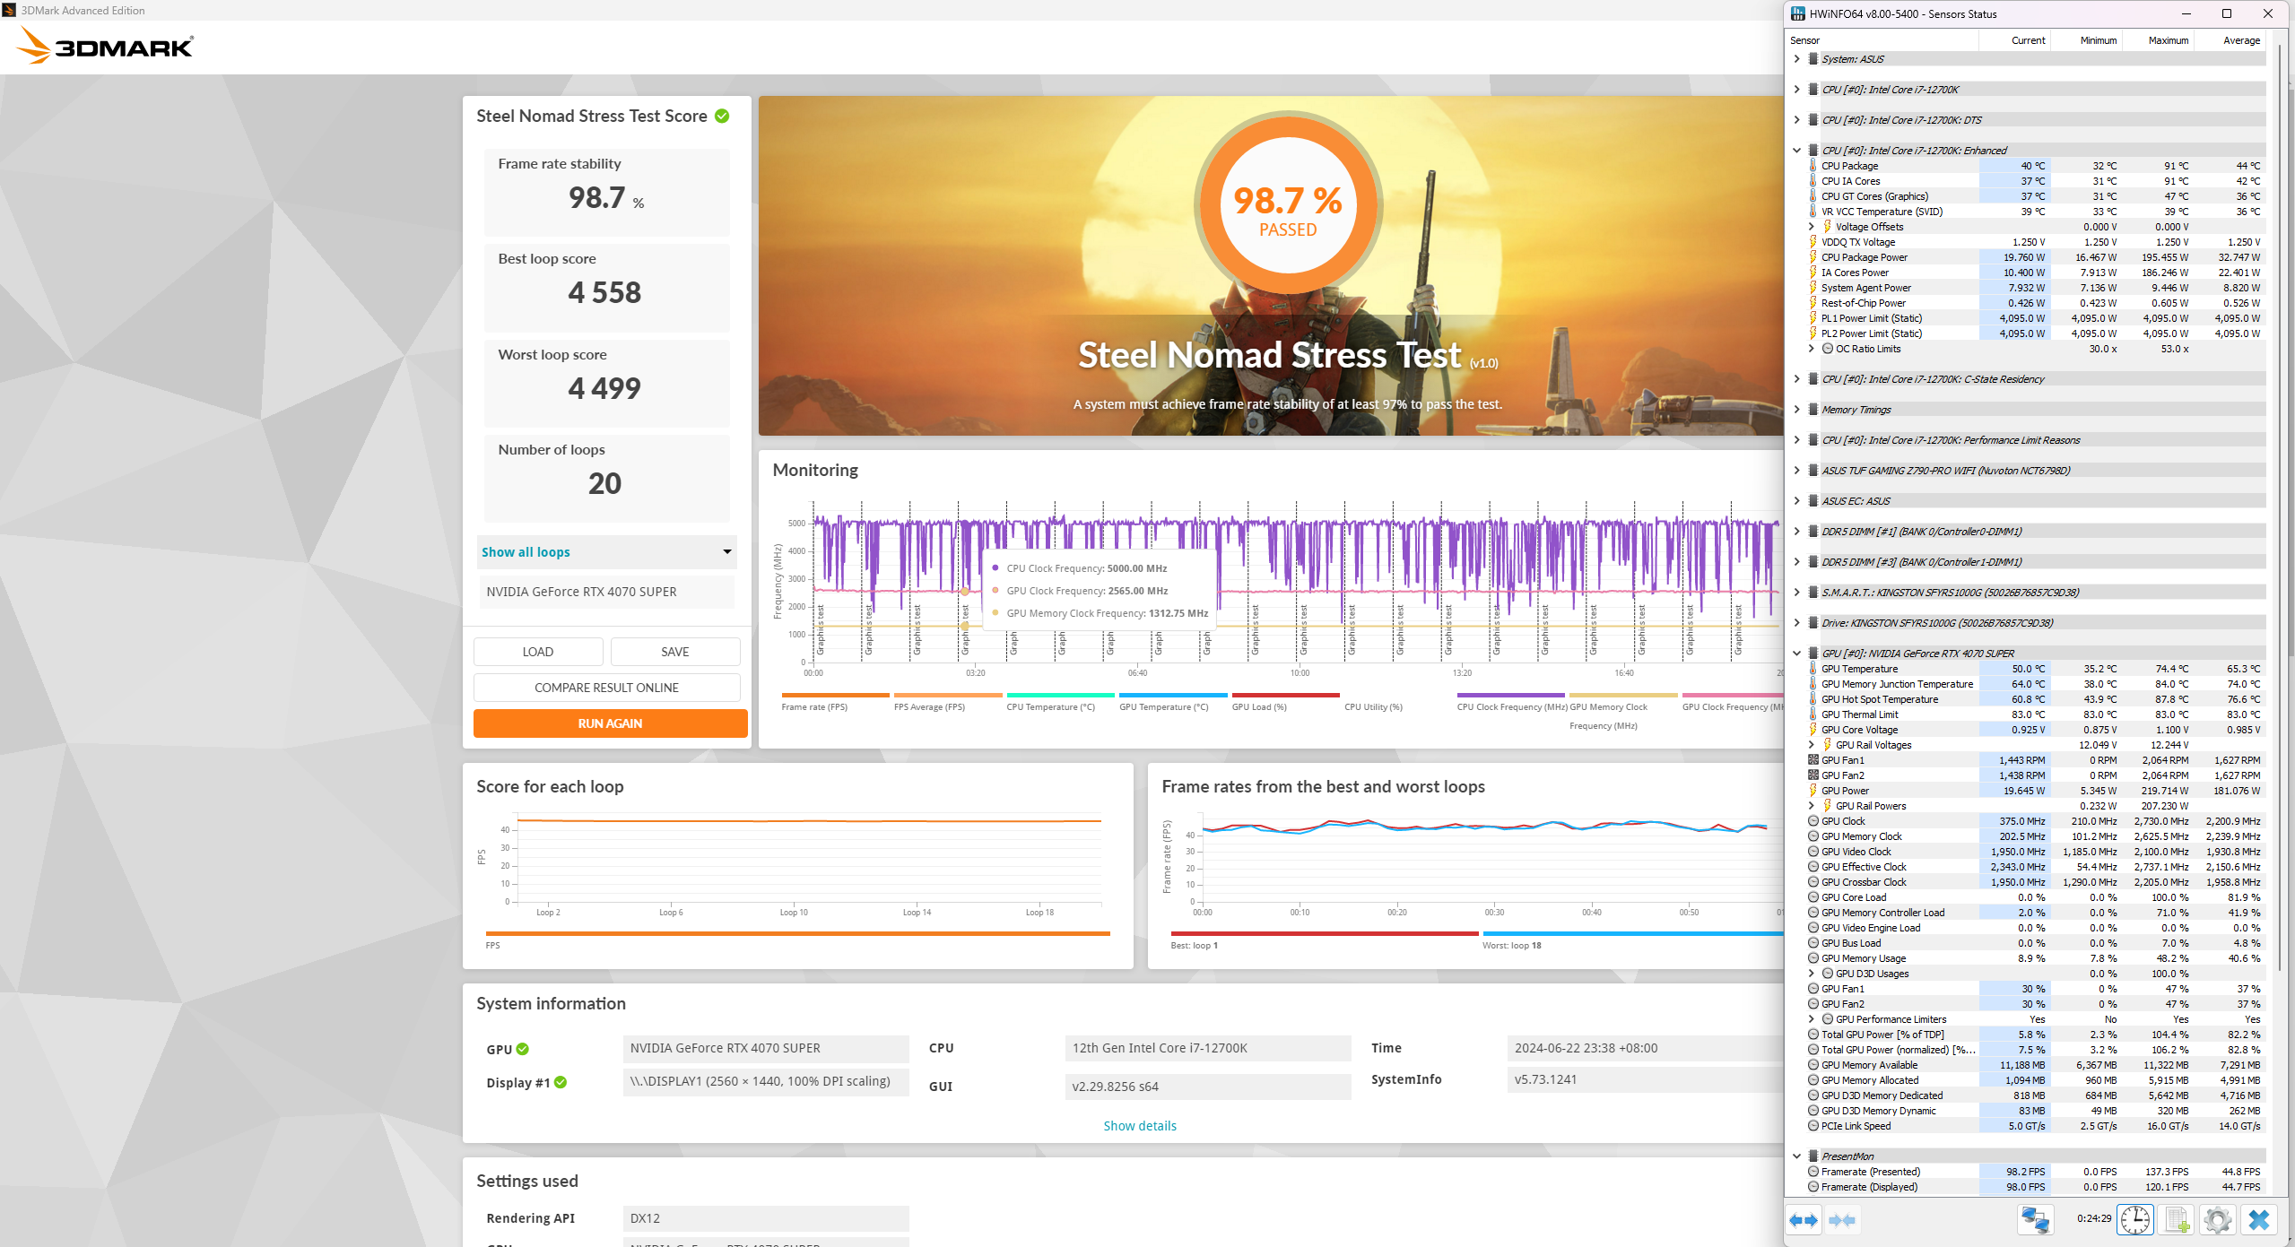Click the fan icon of the first GPU Fan1 RPM row
This screenshot has width=2295, height=1247.
(x=1813, y=759)
